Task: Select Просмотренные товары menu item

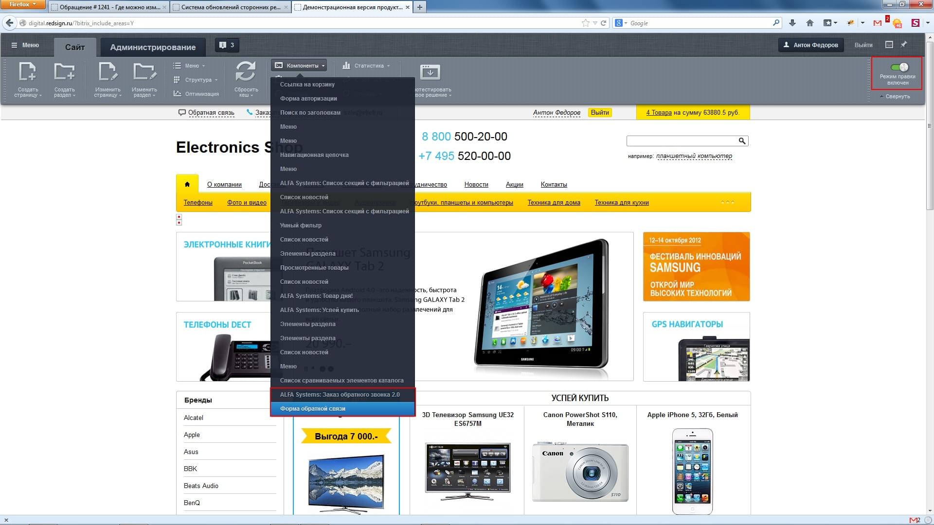Action: coord(342,268)
